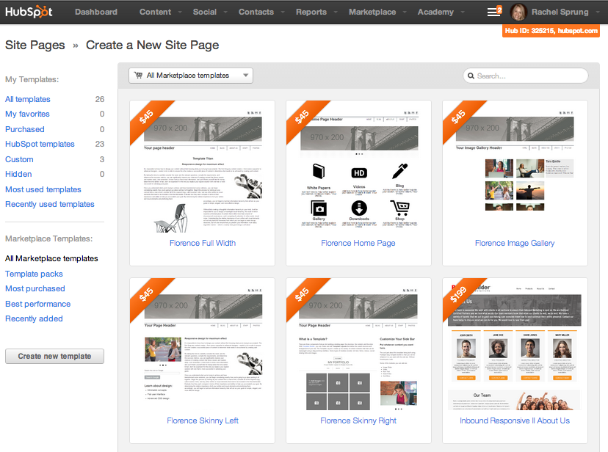Show Purchased templates
The image size is (608, 452).
(x=25, y=129)
